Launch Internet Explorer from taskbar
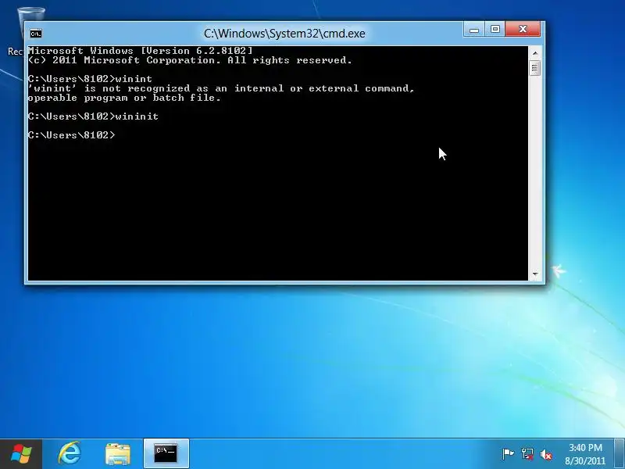Image resolution: width=625 pixels, height=469 pixels. 70,453
